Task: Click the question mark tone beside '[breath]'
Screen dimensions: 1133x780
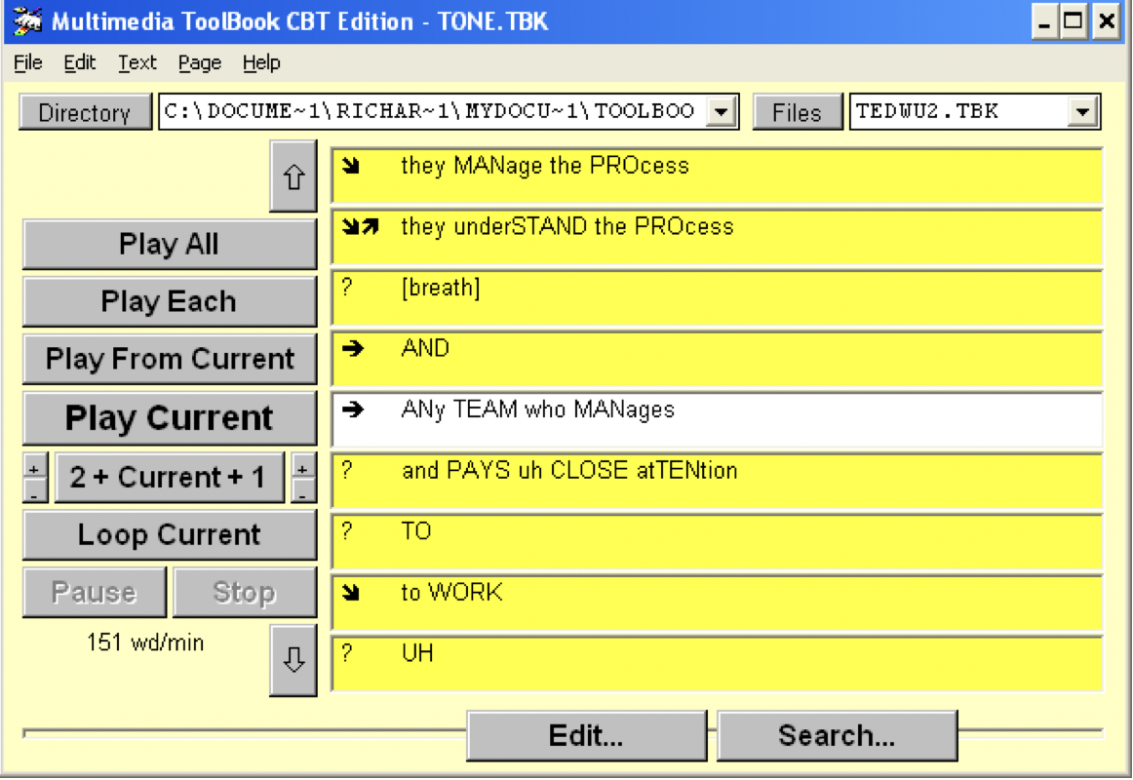Action: pyautogui.click(x=347, y=288)
